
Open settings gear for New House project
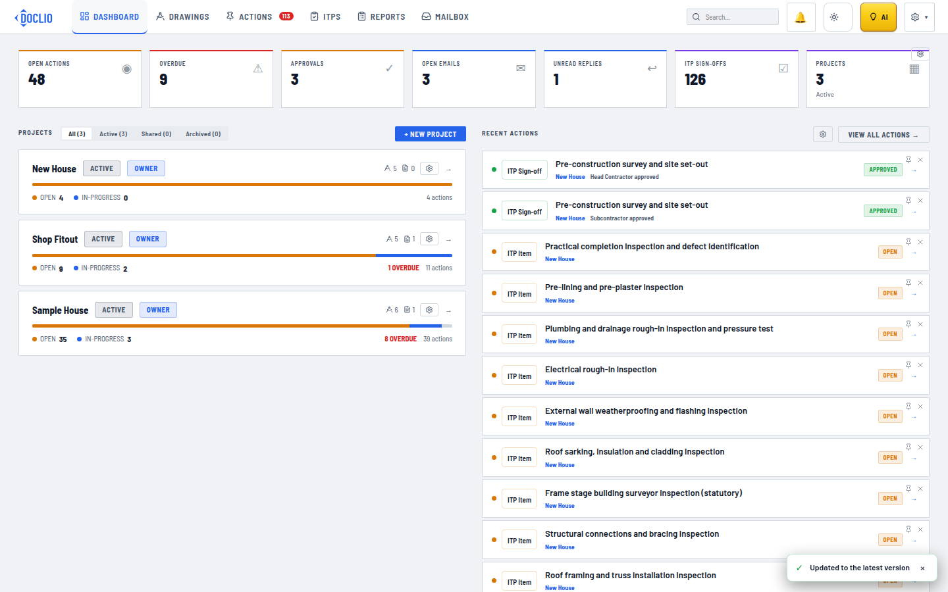click(429, 168)
